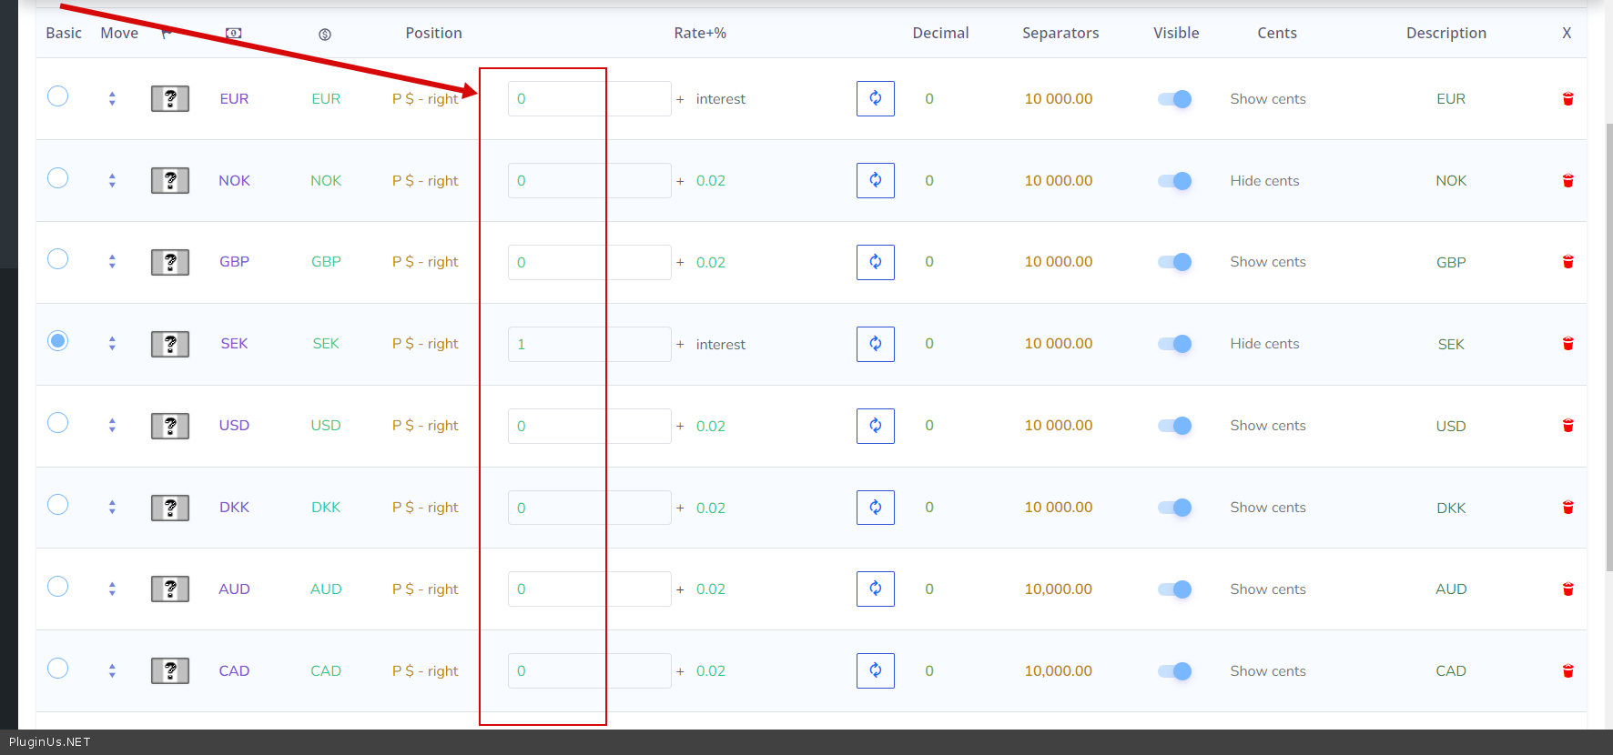The image size is (1613, 755).
Task: Open Show cents dropdown for DKK
Action: pyautogui.click(x=1267, y=508)
